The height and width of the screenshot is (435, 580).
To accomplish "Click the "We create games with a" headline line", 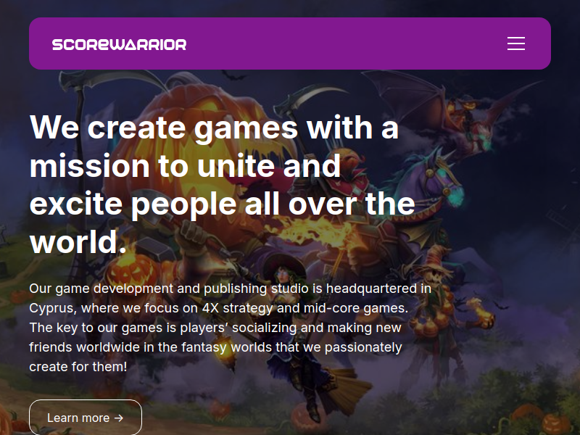I will 214,128.
